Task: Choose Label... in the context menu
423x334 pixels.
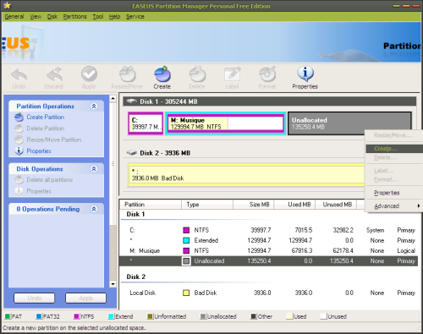Action: click(394, 171)
